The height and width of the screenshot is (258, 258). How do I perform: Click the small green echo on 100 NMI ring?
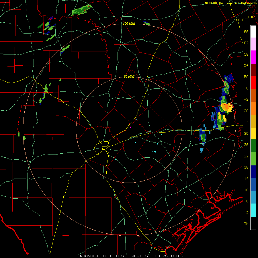(147, 24)
